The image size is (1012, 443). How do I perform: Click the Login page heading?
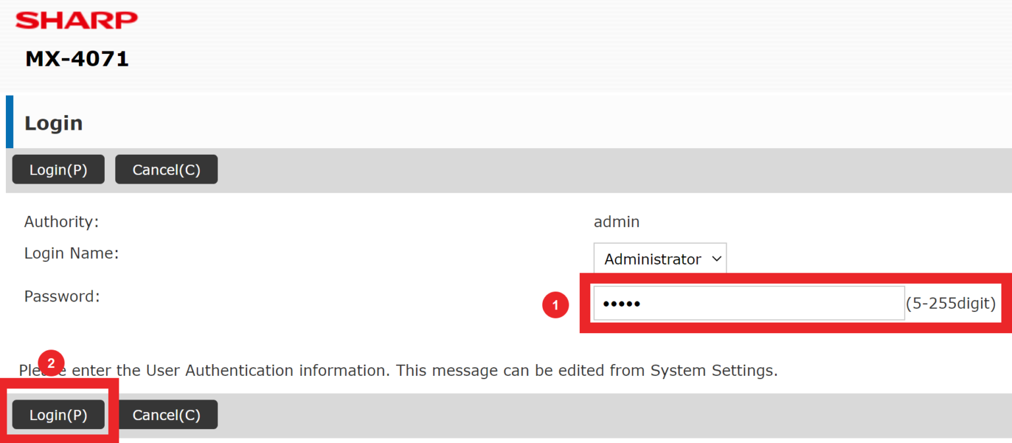click(x=53, y=122)
